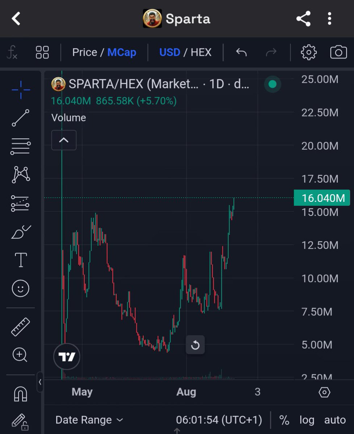Select the pattern drawing tool

(20, 175)
